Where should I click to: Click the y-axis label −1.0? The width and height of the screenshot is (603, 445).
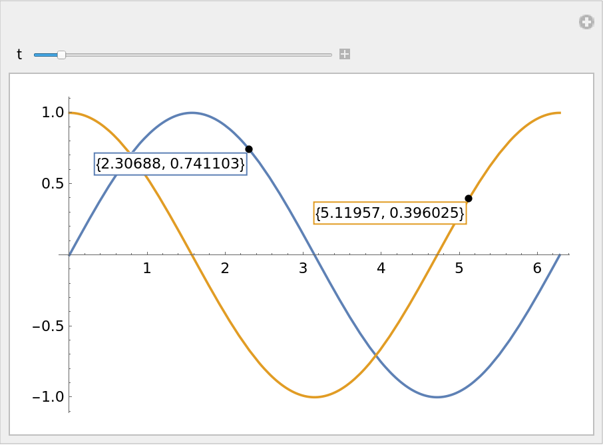pyautogui.click(x=47, y=396)
